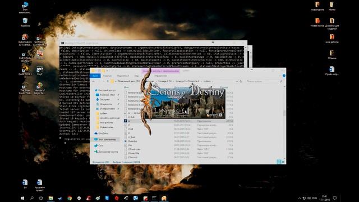This screenshot has height=202, width=359.
Task: Select the CoD Infinity Warfare desktop shortcut
Action: [25, 57]
